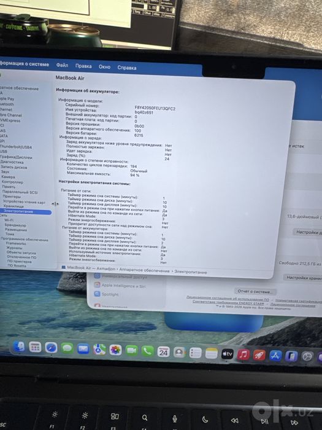Select Размещения under Сеть
Viewport: 322px width, 430px height.
16,230
